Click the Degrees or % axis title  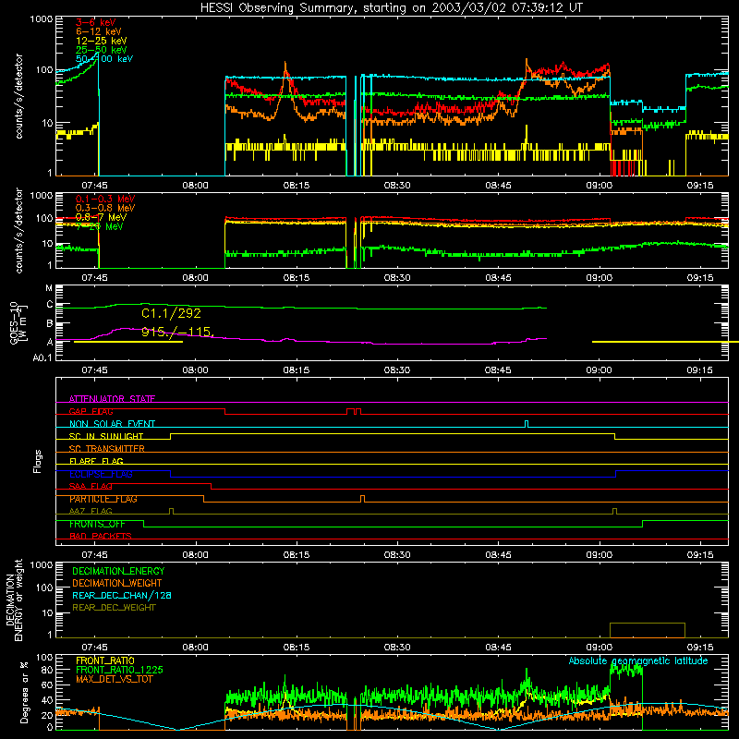coord(24,692)
